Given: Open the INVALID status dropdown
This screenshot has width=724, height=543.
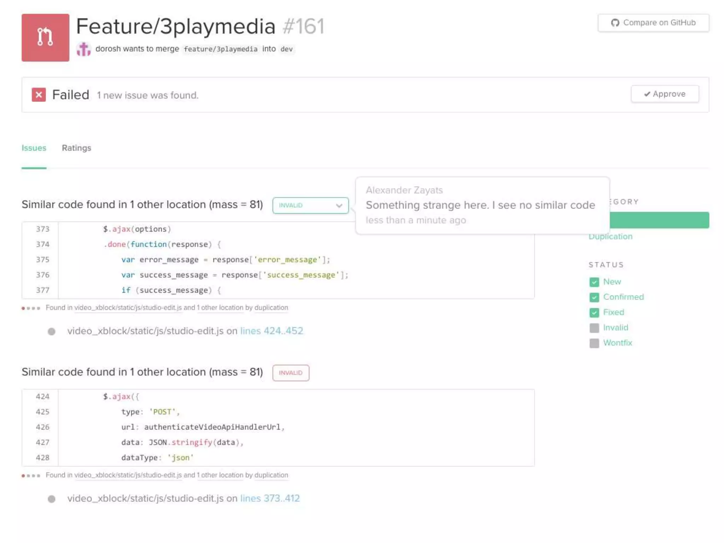Looking at the screenshot, I should coord(310,205).
